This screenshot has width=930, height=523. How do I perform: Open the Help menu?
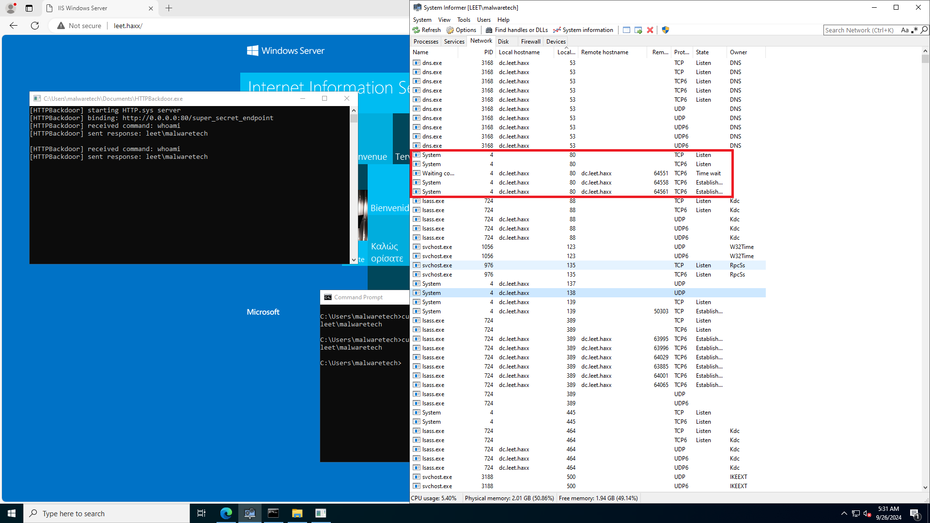(x=503, y=20)
